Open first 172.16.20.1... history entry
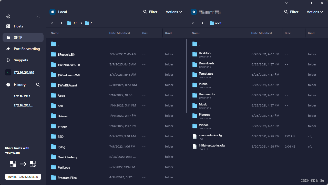The image size is (328, 185). pos(24,96)
